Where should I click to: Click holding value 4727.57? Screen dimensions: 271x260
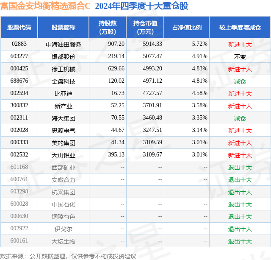tap(152, 93)
